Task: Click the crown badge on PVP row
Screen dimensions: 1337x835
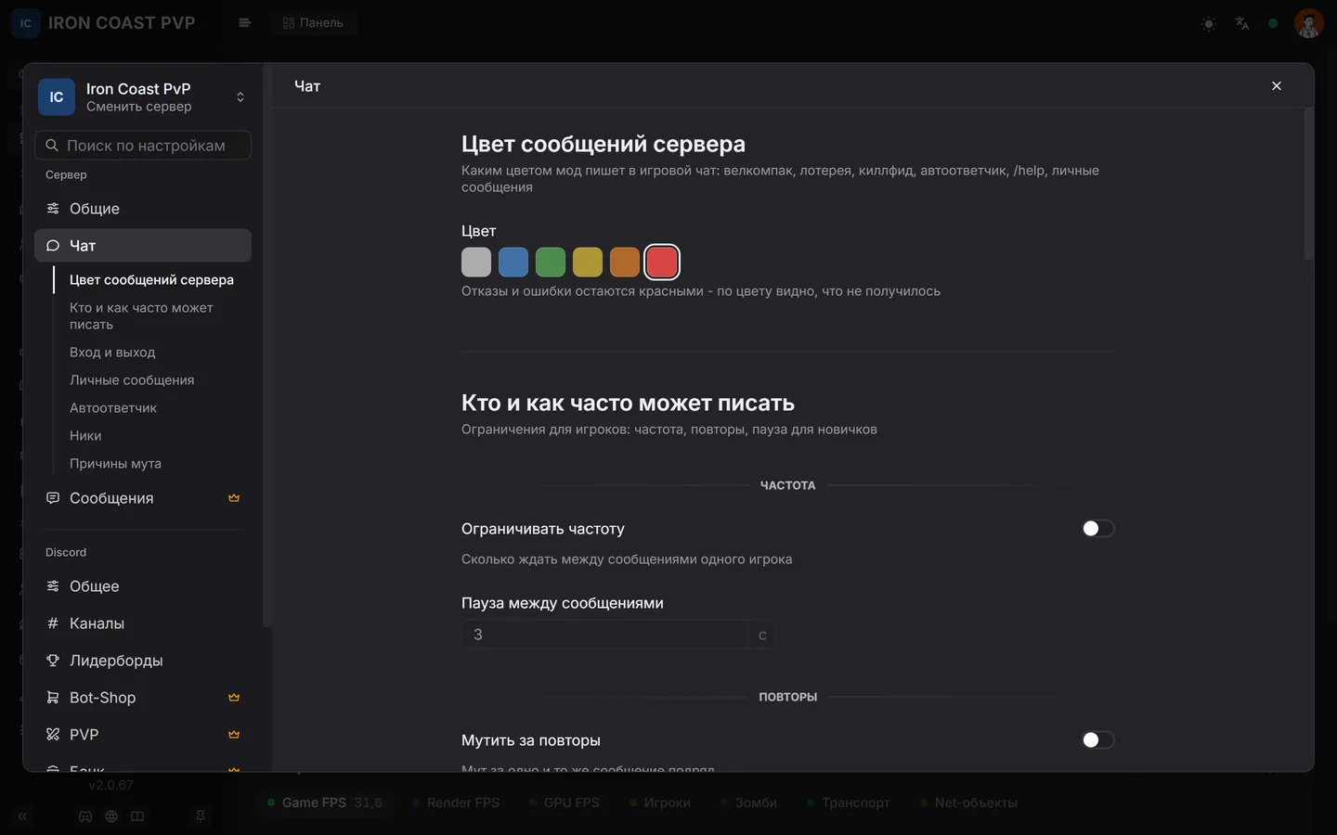Action: pyautogui.click(x=234, y=735)
